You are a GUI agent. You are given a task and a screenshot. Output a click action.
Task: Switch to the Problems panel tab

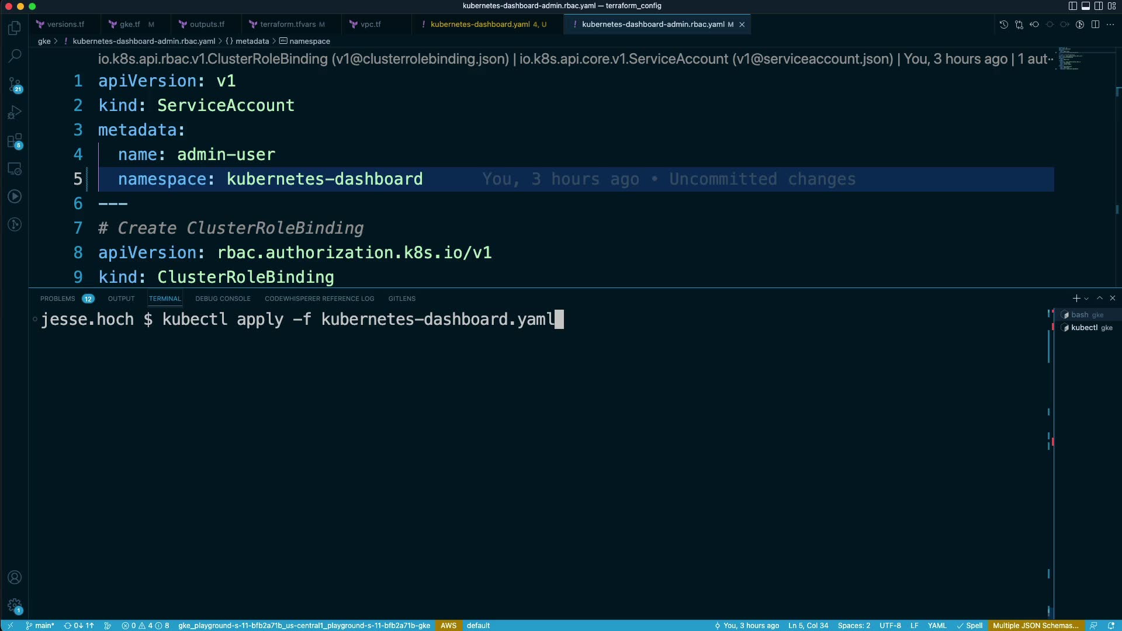pyautogui.click(x=58, y=299)
